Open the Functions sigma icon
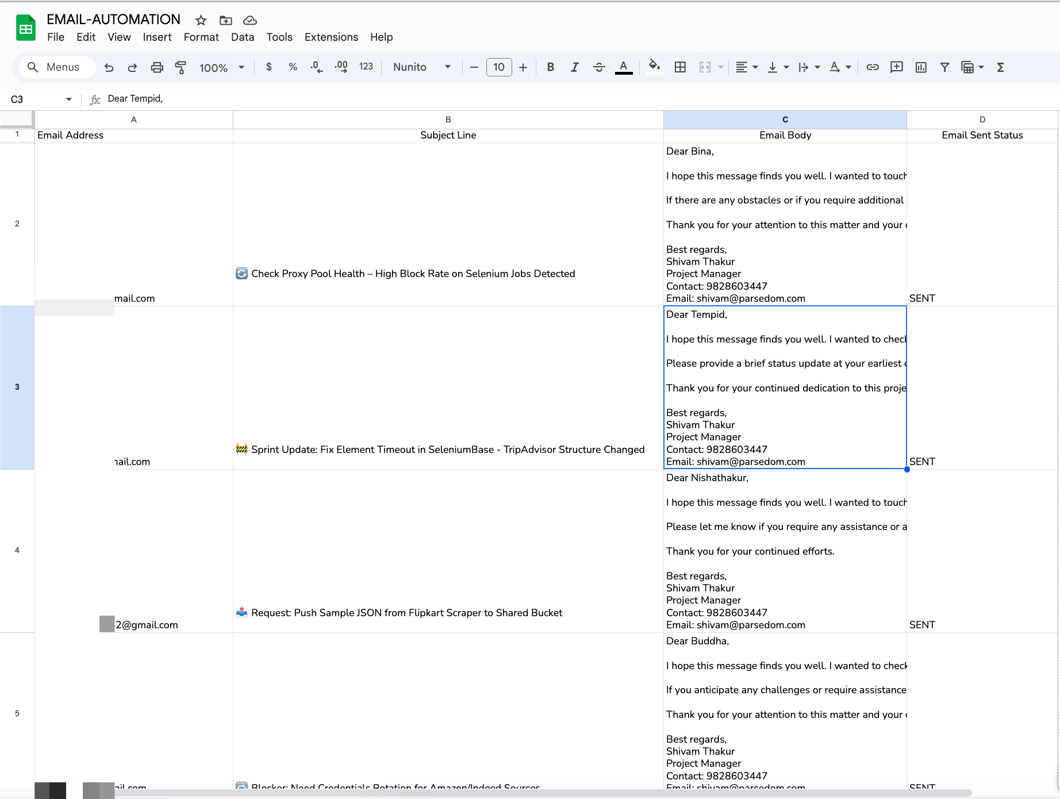Viewport: 1060px width, 799px height. [1000, 67]
